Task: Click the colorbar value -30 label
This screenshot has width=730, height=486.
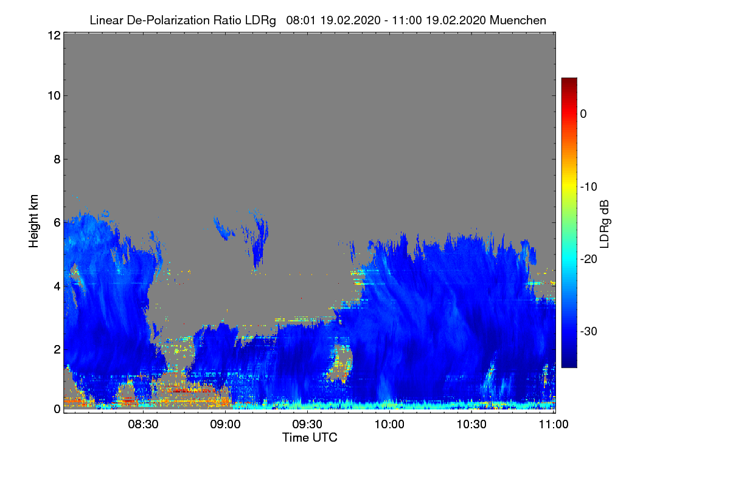Action: click(x=589, y=332)
